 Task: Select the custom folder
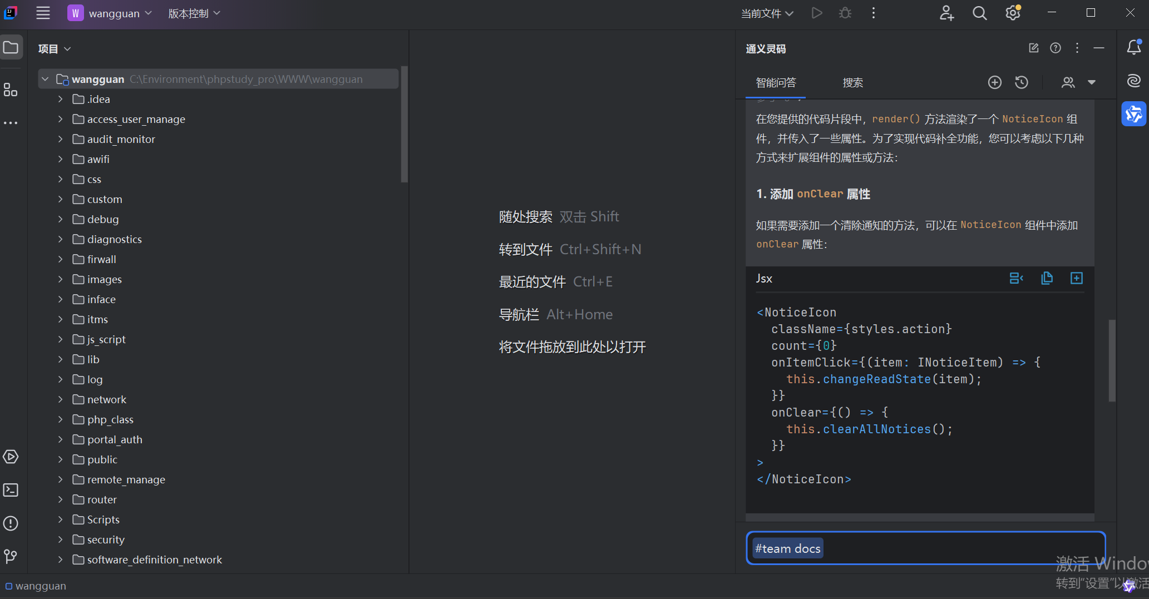click(105, 199)
